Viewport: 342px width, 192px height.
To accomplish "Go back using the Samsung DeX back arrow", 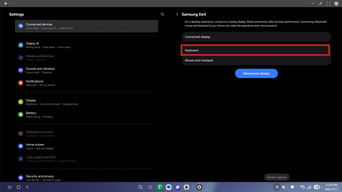I will point(177,14).
